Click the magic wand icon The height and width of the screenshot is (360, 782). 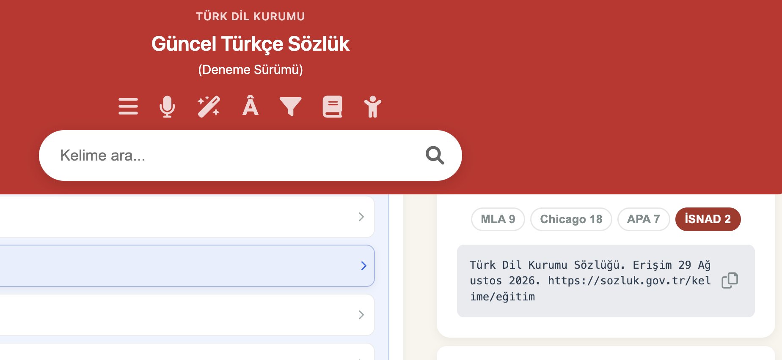[x=209, y=106]
